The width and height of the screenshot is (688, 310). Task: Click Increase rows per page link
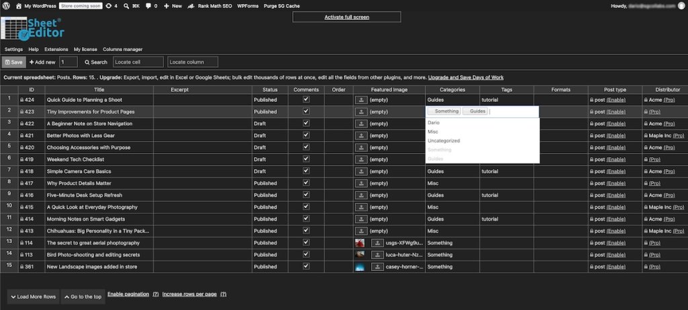[189, 294]
